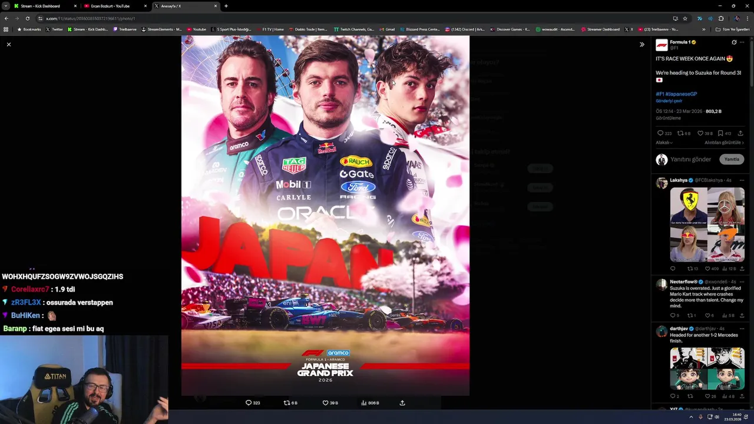
Task: Reload the page
Action: click(27, 18)
